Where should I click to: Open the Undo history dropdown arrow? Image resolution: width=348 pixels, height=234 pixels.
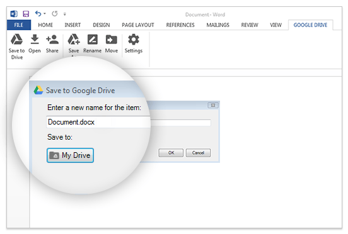tap(45, 14)
